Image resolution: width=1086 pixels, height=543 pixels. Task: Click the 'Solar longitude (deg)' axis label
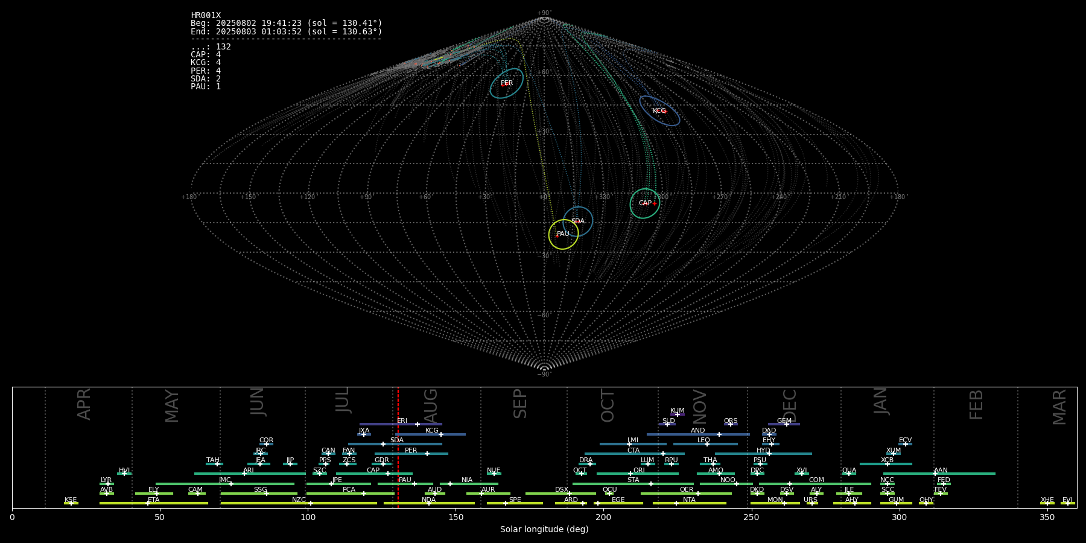[544, 529]
